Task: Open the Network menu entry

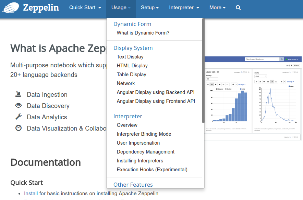Action: pyautogui.click(x=126, y=83)
